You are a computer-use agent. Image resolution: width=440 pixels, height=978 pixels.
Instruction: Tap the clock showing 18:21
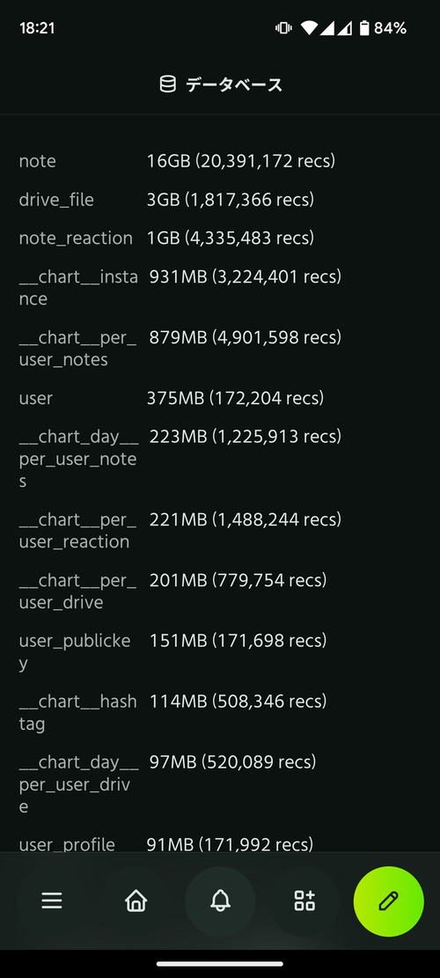37,28
